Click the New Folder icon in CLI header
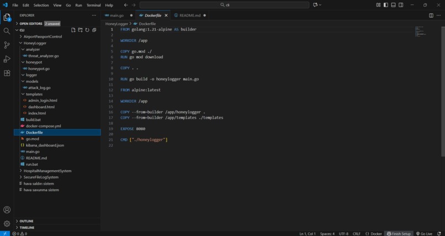Screen dimensions: 445x236 [80, 30]
